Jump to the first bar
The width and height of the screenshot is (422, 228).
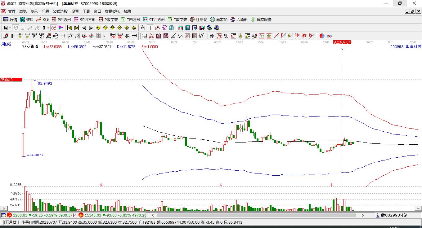click(x=70, y=28)
